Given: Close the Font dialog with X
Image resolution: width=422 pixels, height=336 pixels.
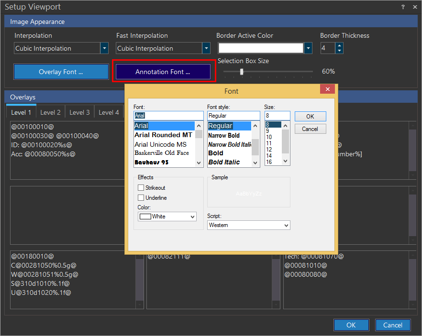Looking at the screenshot, I should [x=327, y=89].
